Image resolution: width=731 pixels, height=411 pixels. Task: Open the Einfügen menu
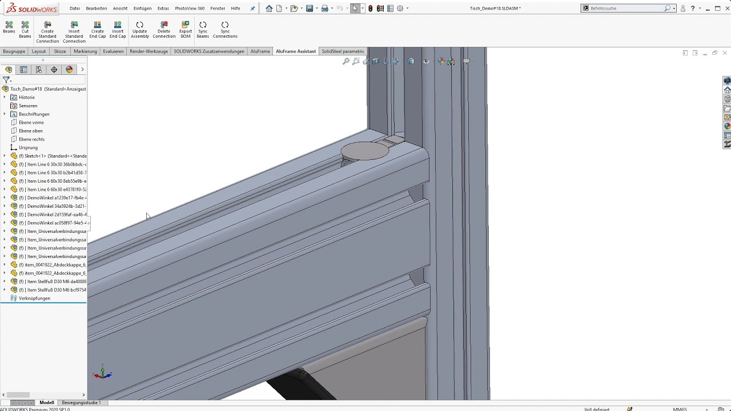(143, 9)
